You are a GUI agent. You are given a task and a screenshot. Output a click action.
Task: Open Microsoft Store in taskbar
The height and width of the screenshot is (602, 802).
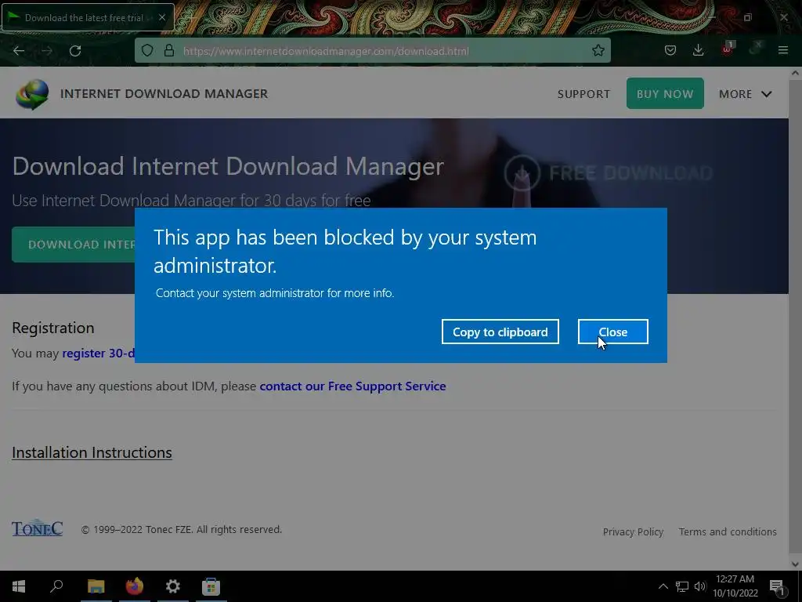pos(211,586)
